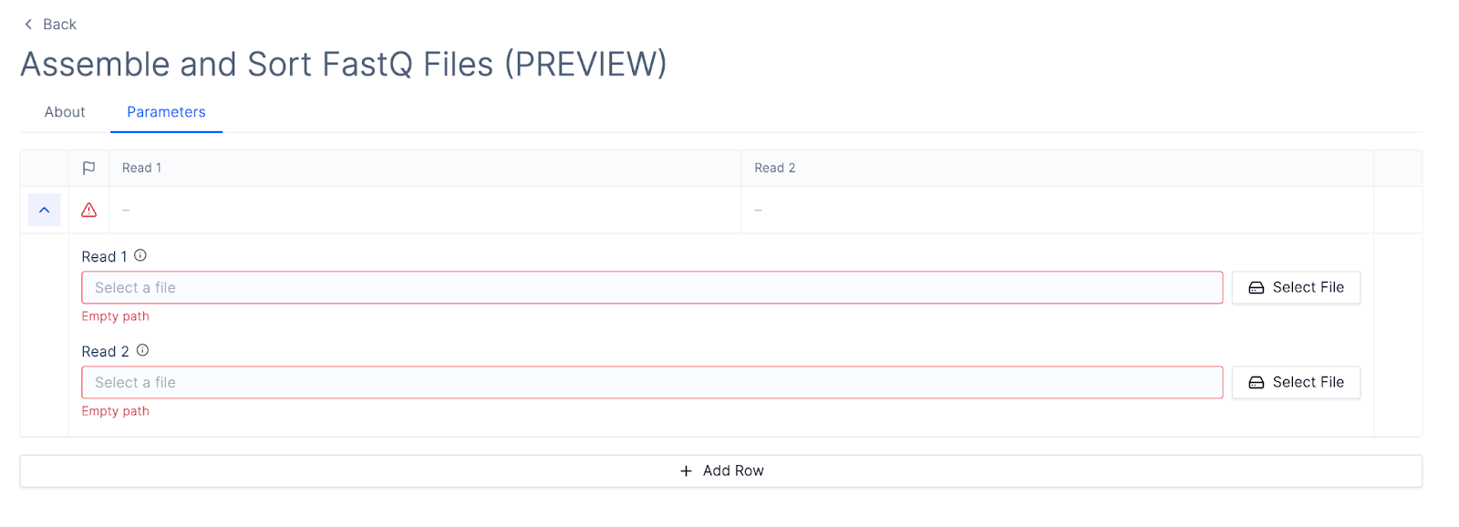The height and width of the screenshot is (527, 1459).
Task: Click the plus icon beside Add Row
Action: click(684, 470)
